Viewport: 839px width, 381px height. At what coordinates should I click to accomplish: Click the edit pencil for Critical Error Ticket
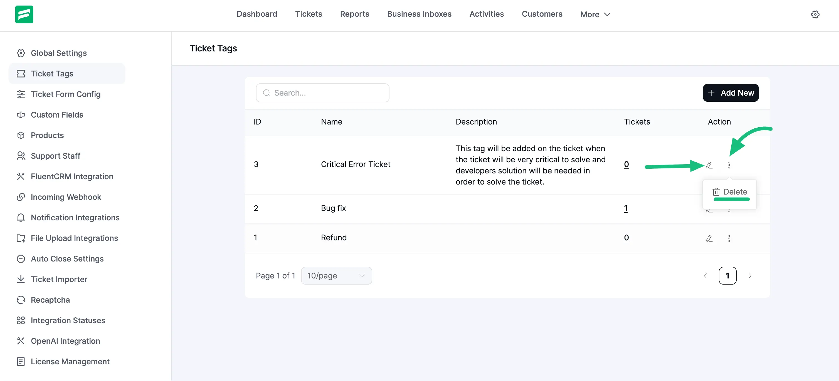pyautogui.click(x=709, y=165)
